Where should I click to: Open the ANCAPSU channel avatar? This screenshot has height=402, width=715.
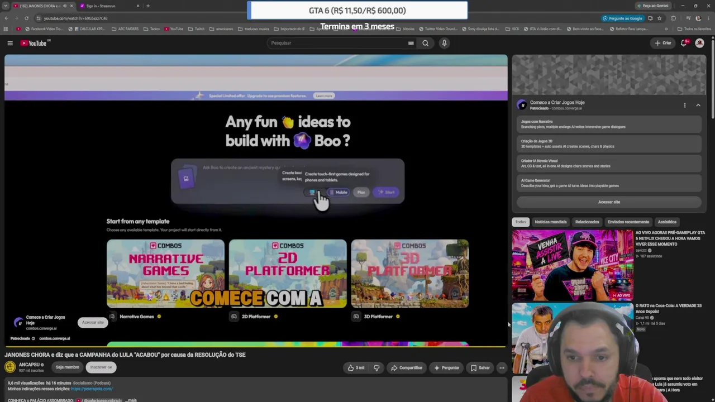coord(10,367)
